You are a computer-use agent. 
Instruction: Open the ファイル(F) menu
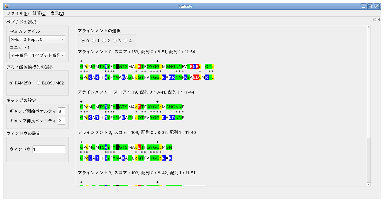[x=17, y=13]
